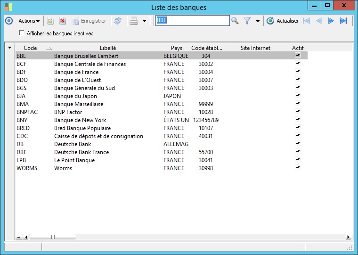Enable 'Afficher les banques inactives' checkbox
358x255 pixels.
(22, 33)
